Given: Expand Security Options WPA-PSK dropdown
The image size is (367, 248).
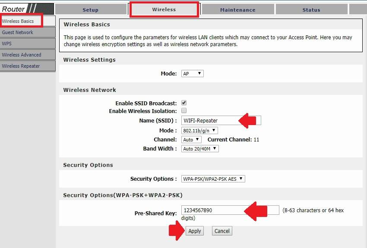Looking at the screenshot, I should tap(213, 179).
